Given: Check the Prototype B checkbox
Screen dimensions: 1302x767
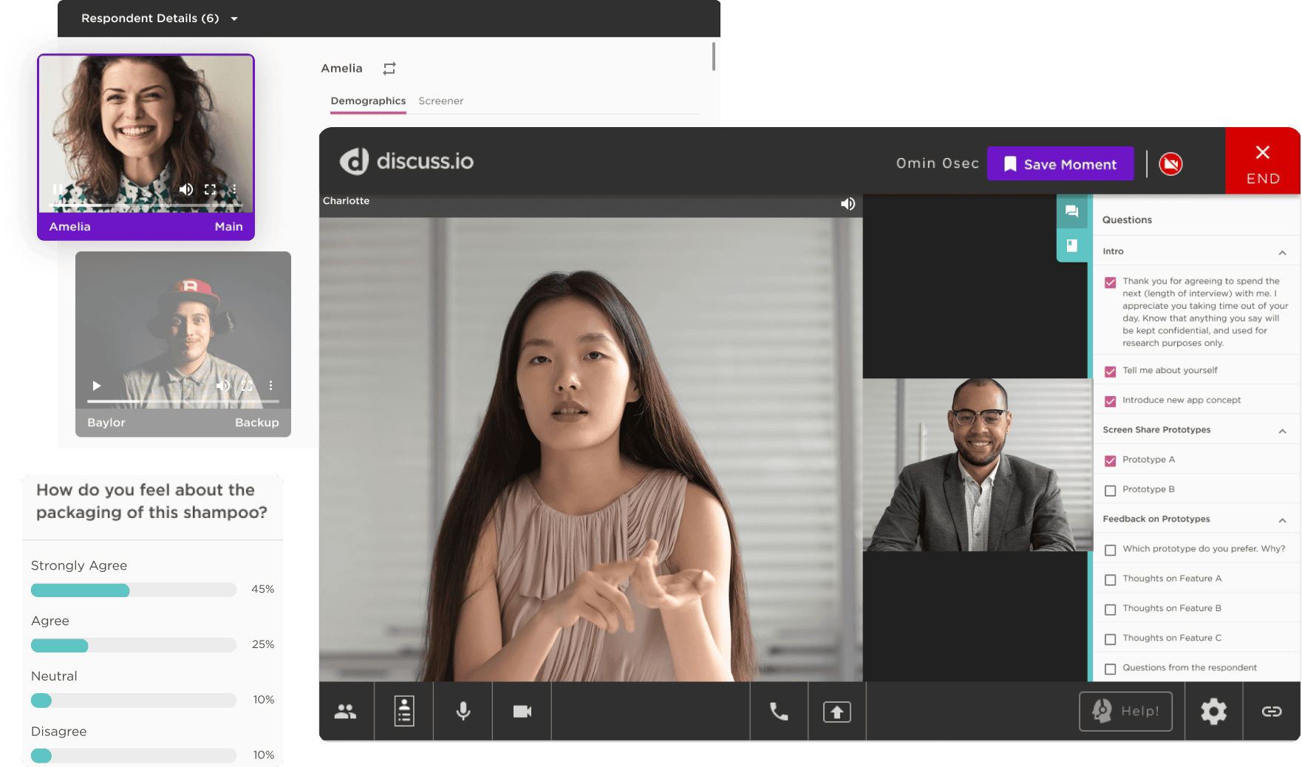Looking at the screenshot, I should tap(1111, 489).
